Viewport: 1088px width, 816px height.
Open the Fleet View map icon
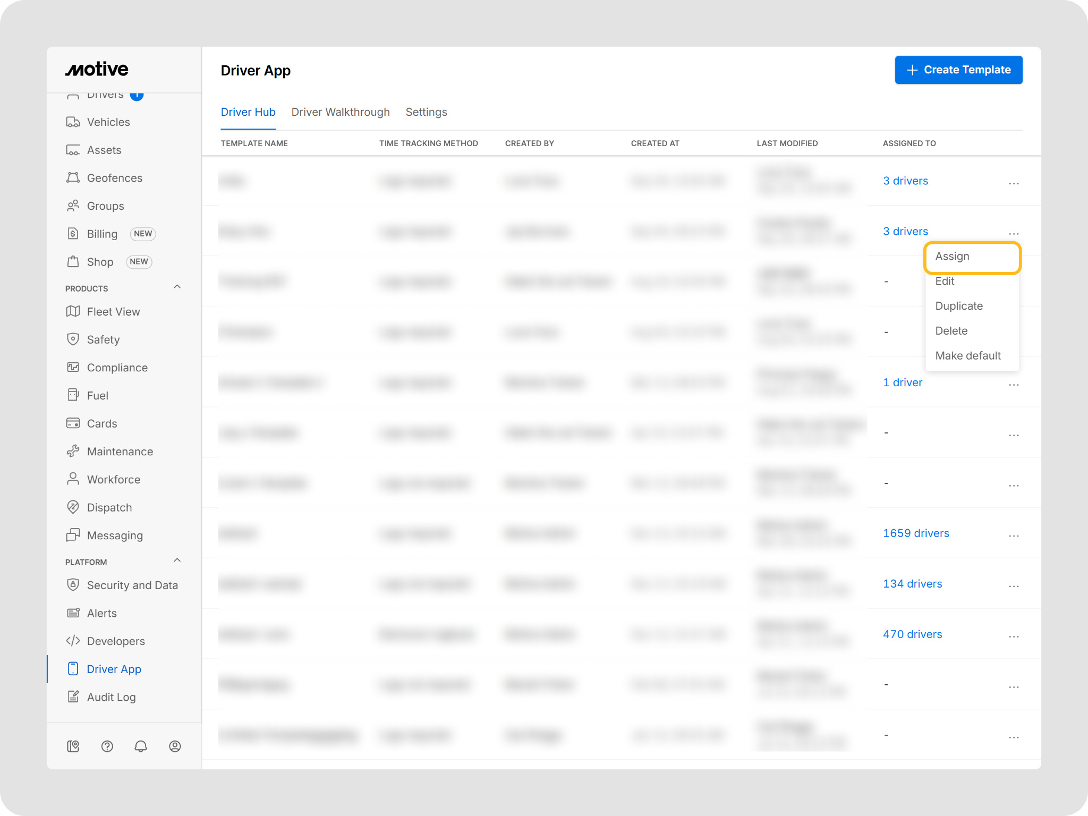[73, 311]
